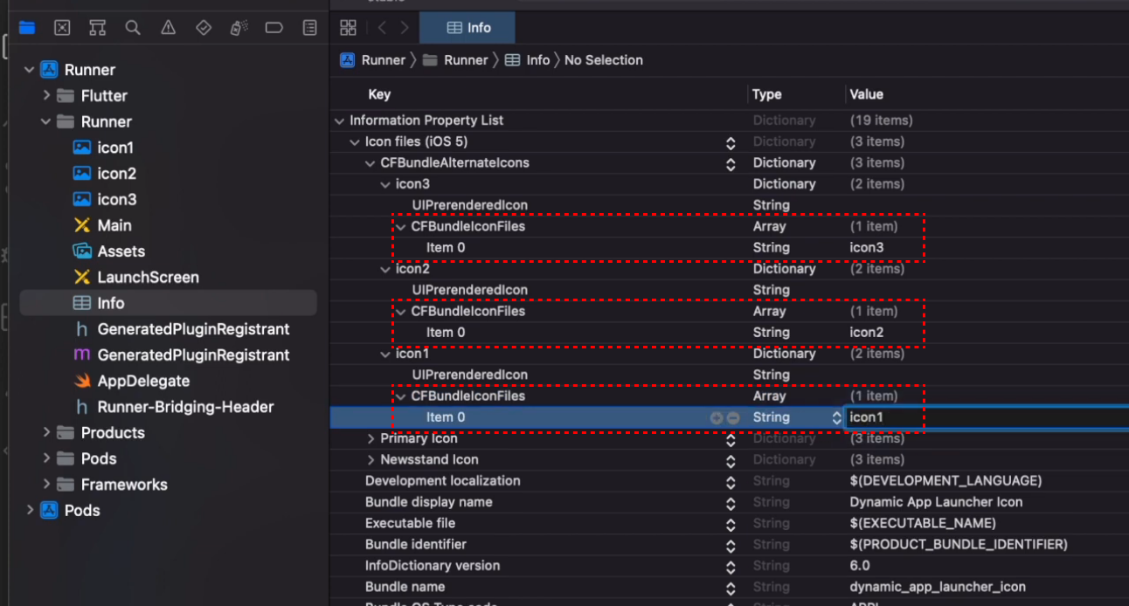Viewport: 1129px width, 606px height.
Task: Collapse the icon3 dictionary entry
Action: tap(385, 184)
